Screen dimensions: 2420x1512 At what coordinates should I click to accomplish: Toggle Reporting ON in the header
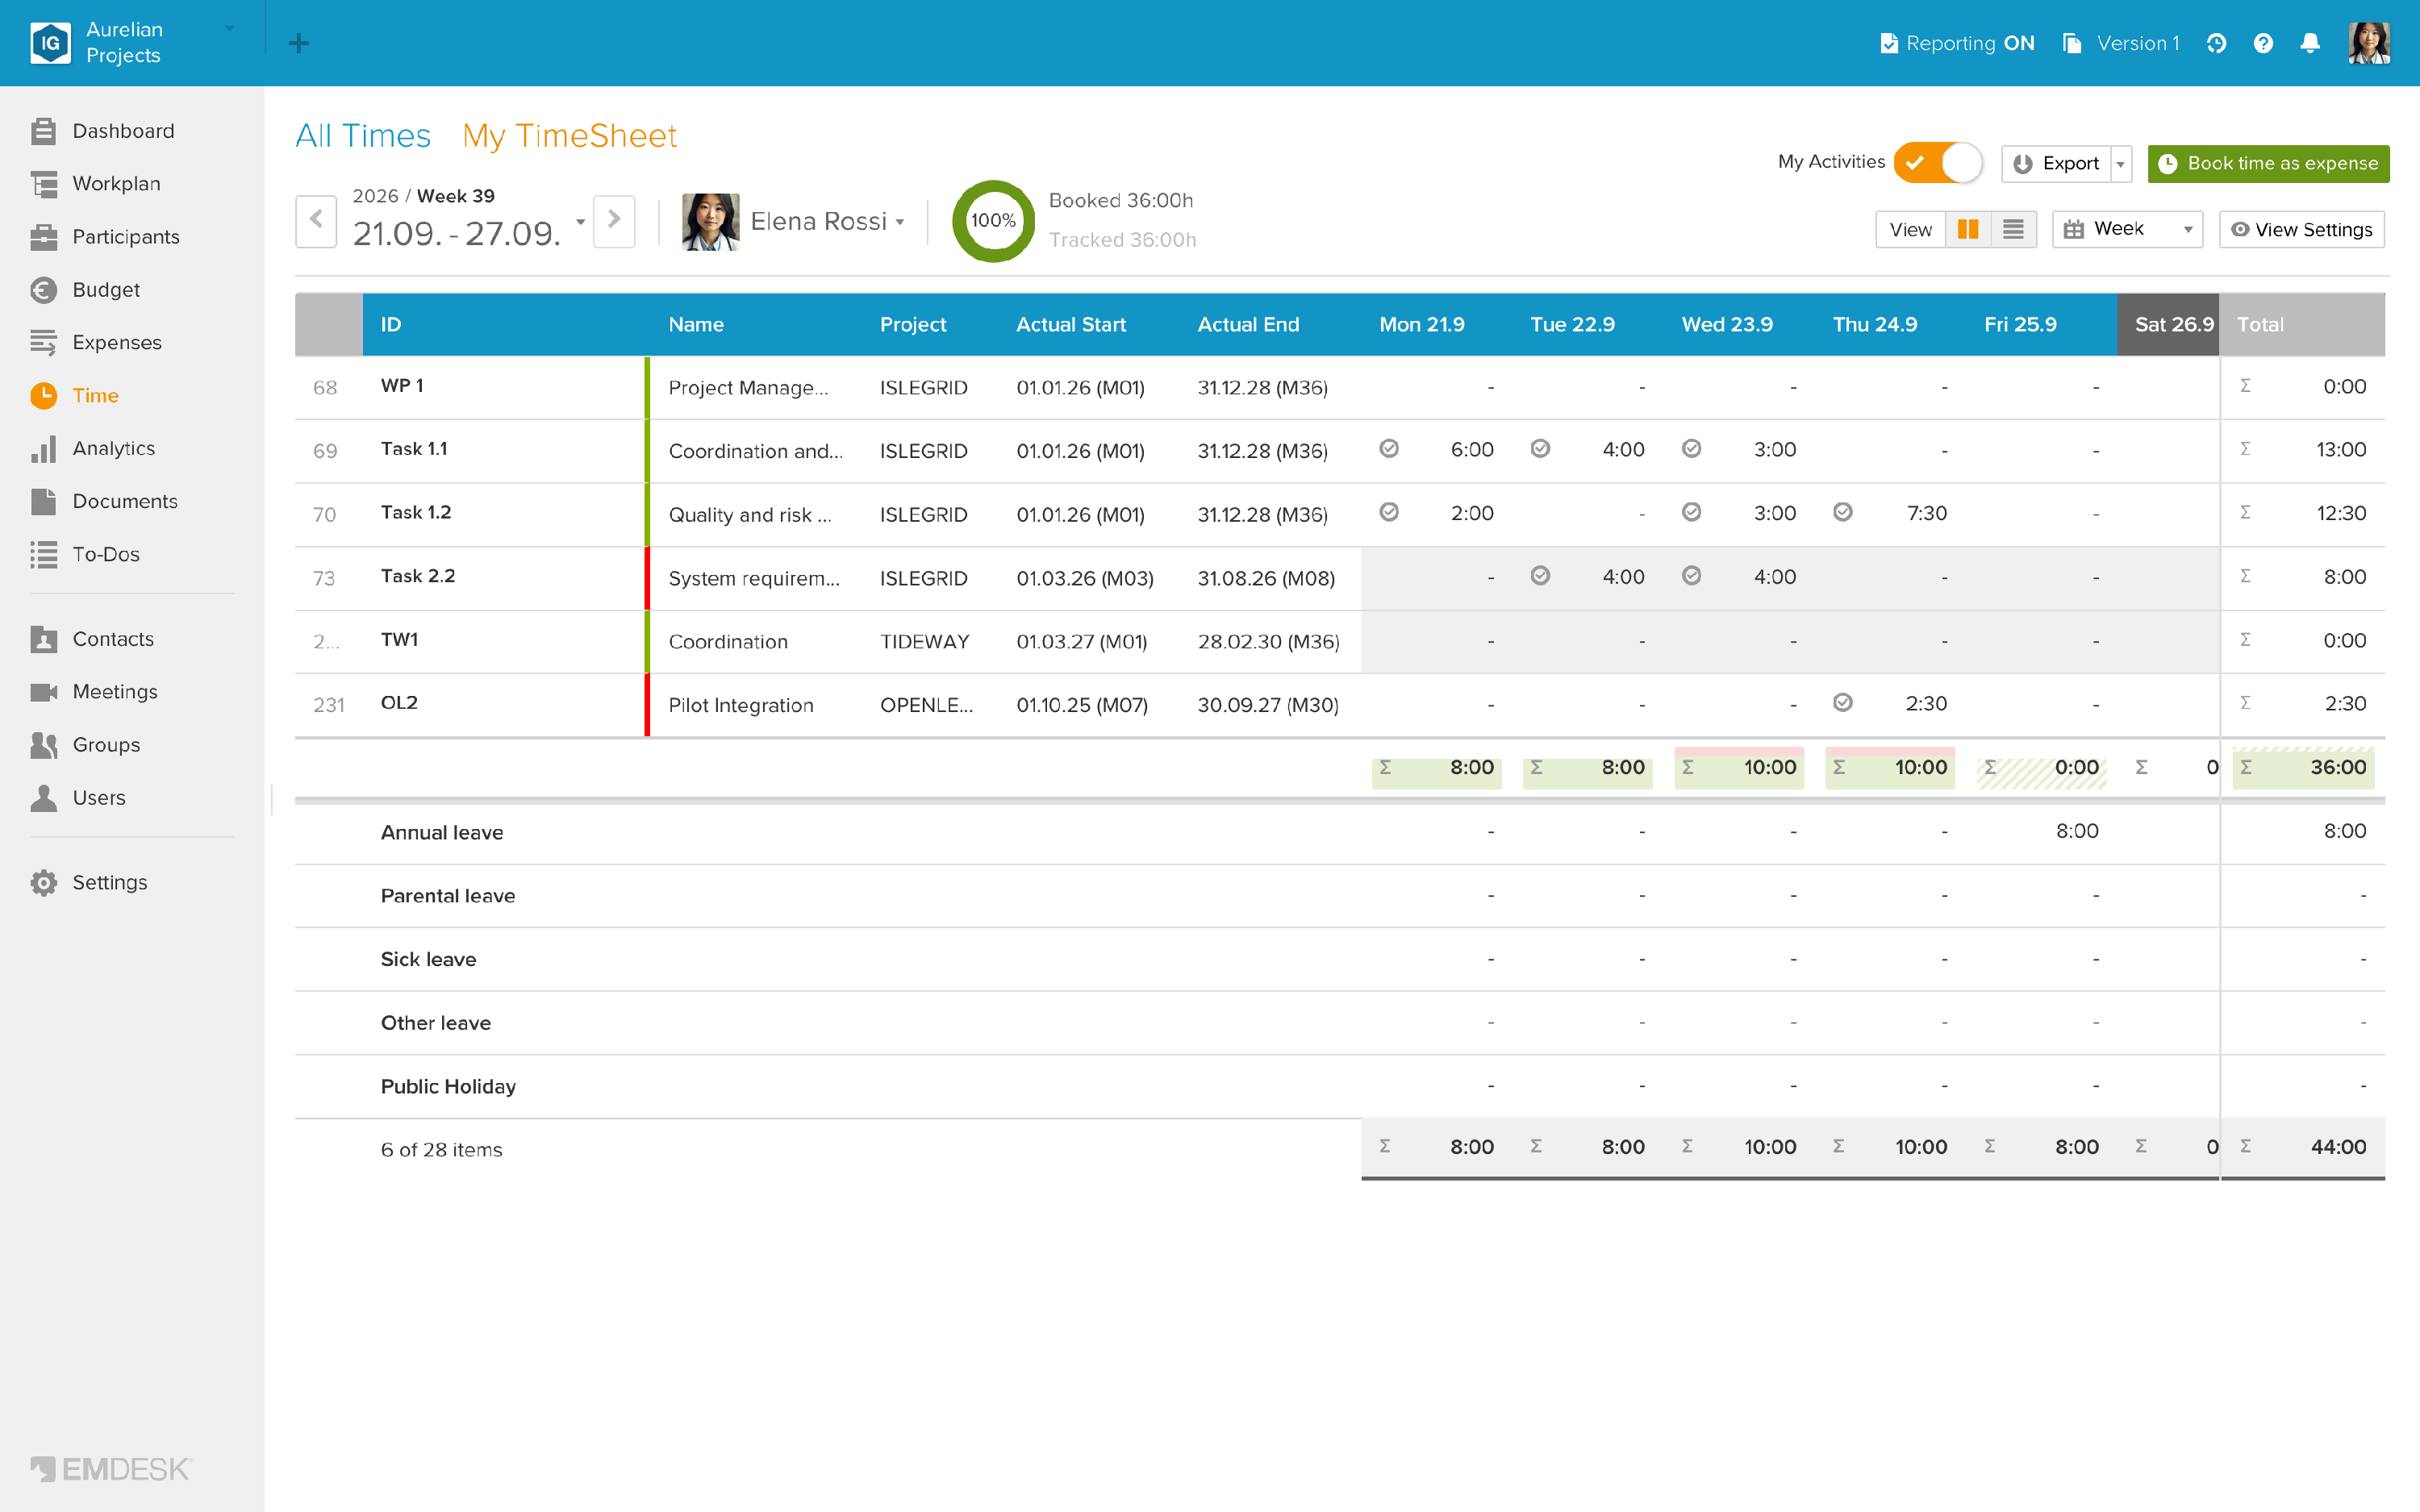[1957, 43]
